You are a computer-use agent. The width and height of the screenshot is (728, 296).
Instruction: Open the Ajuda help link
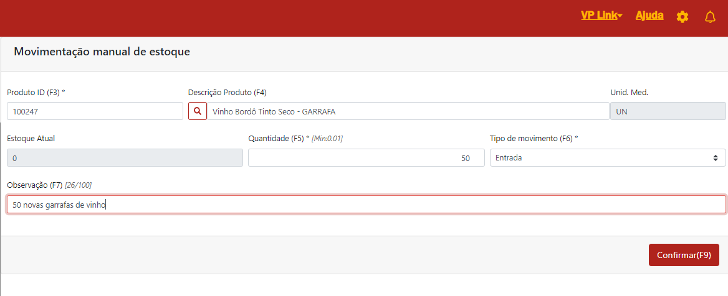click(x=649, y=16)
